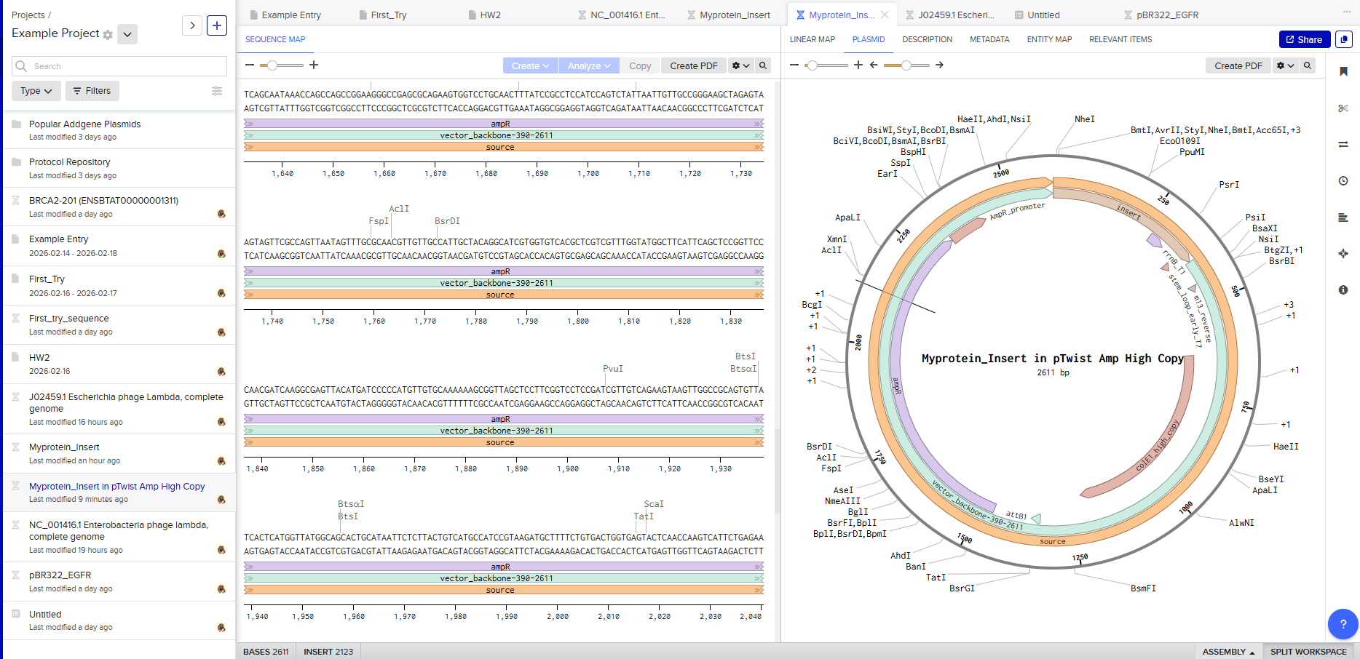The height and width of the screenshot is (659, 1360).
Task: Click the clock history icon in right sidebar
Action: coord(1343,180)
